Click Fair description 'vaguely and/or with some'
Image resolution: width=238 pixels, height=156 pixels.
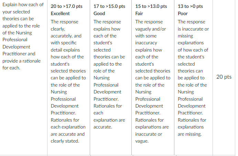point(151,32)
